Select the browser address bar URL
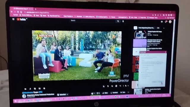 [x=38, y=12]
